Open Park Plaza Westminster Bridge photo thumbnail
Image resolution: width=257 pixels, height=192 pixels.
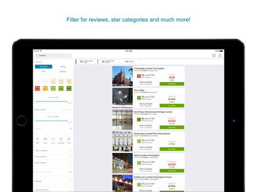(122, 120)
